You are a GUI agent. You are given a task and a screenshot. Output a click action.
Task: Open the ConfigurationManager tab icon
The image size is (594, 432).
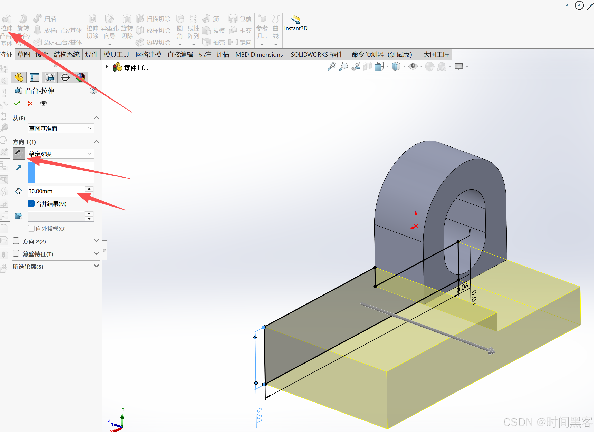(x=50, y=77)
